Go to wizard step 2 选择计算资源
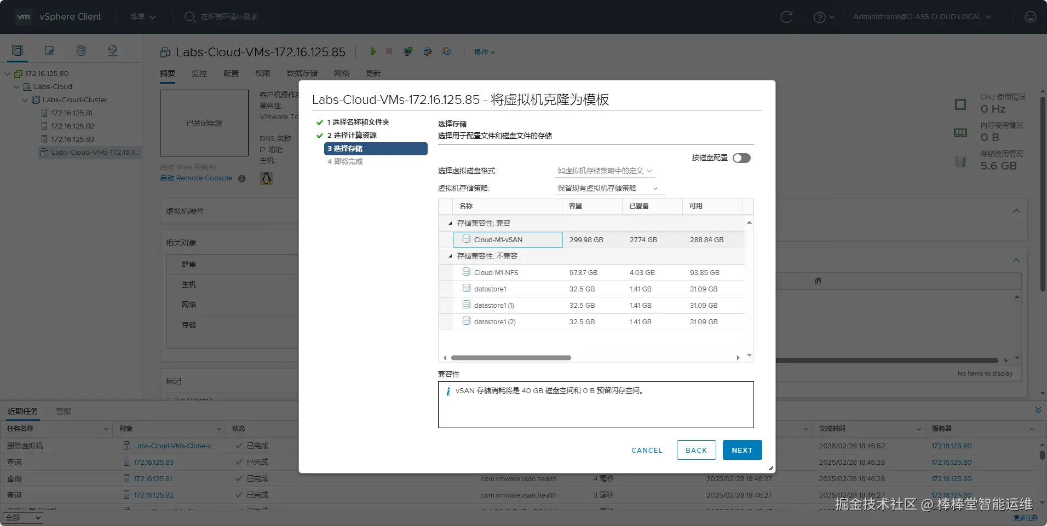Image resolution: width=1047 pixels, height=526 pixels. coord(352,135)
